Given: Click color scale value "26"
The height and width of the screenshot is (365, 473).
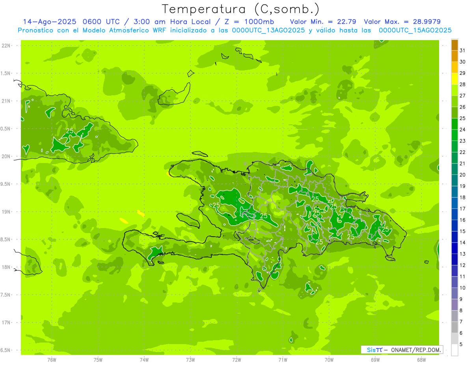Looking at the screenshot, I should click(463, 107).
